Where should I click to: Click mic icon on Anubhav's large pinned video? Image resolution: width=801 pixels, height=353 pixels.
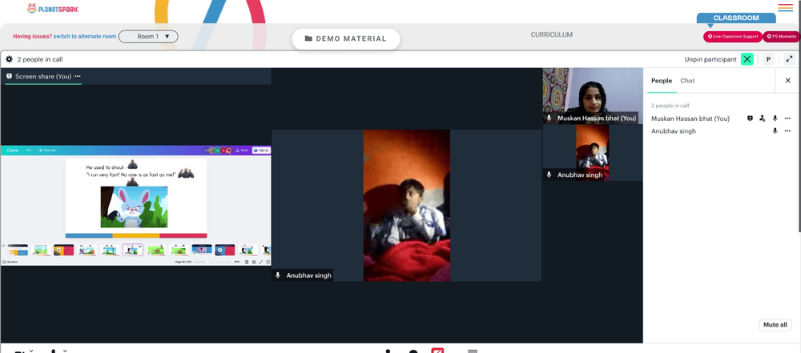coord(278,275)
